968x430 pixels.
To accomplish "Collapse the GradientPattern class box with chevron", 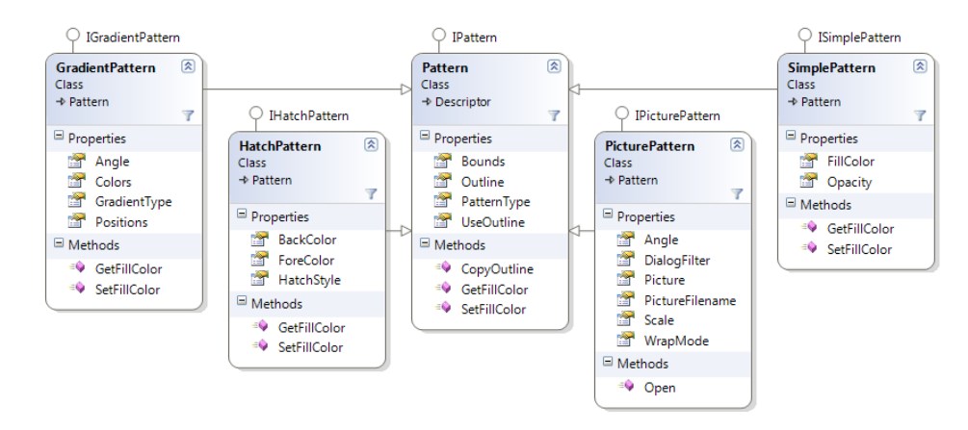I will (x=188, y=67).
